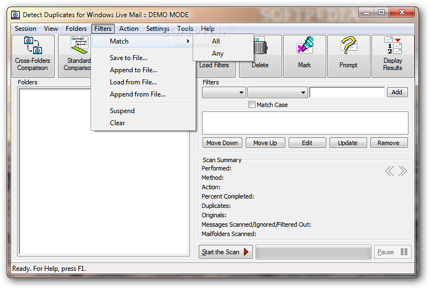Go to previous scan summary arrows

[x=390, y=171]
